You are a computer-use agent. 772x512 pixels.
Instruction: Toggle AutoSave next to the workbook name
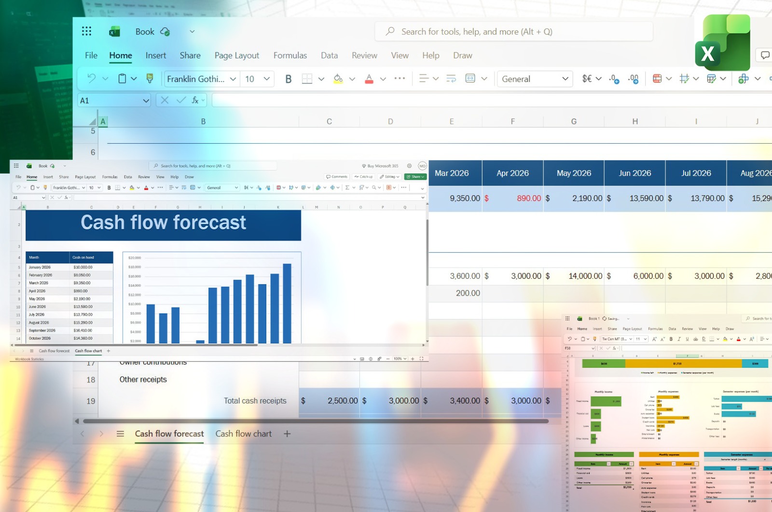coord(165,31)
